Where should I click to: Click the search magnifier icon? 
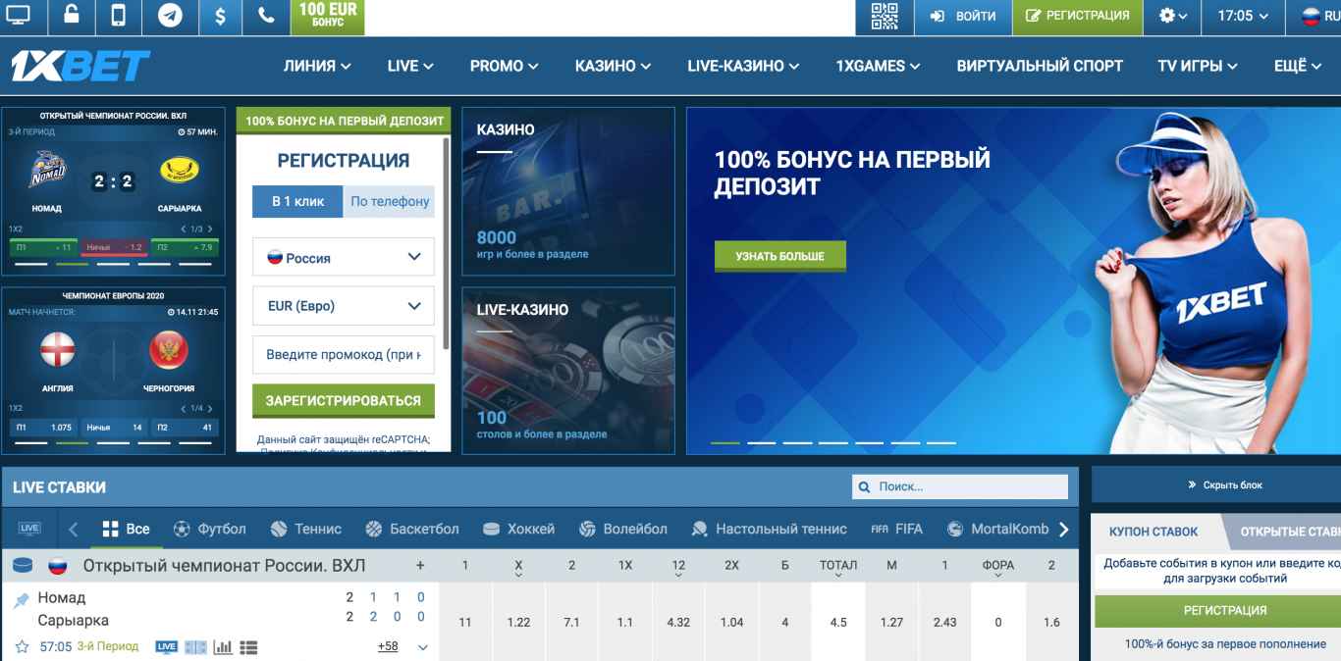pyautogui.click(x=864, y=486)
